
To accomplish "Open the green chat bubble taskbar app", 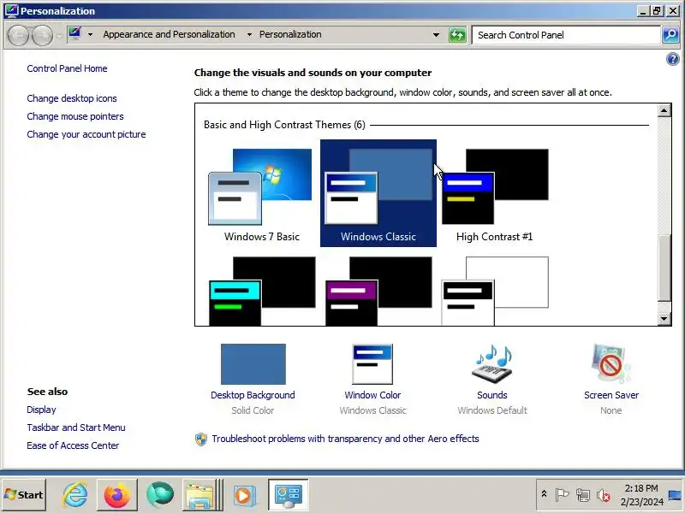I will [160, 495].
